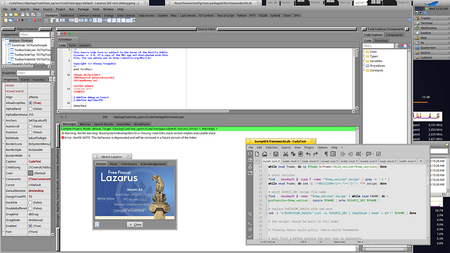This screenshot has width=450, height=253.
Task: Toggle the AlphaBlend property checkbox
Action: coord(31,109)
